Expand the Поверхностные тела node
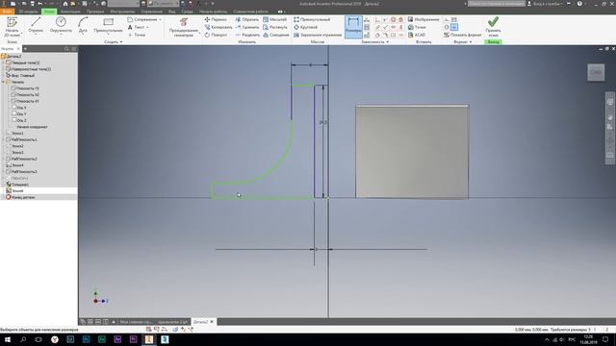Screen dimensions: 616x346 (x=3, y=69)
